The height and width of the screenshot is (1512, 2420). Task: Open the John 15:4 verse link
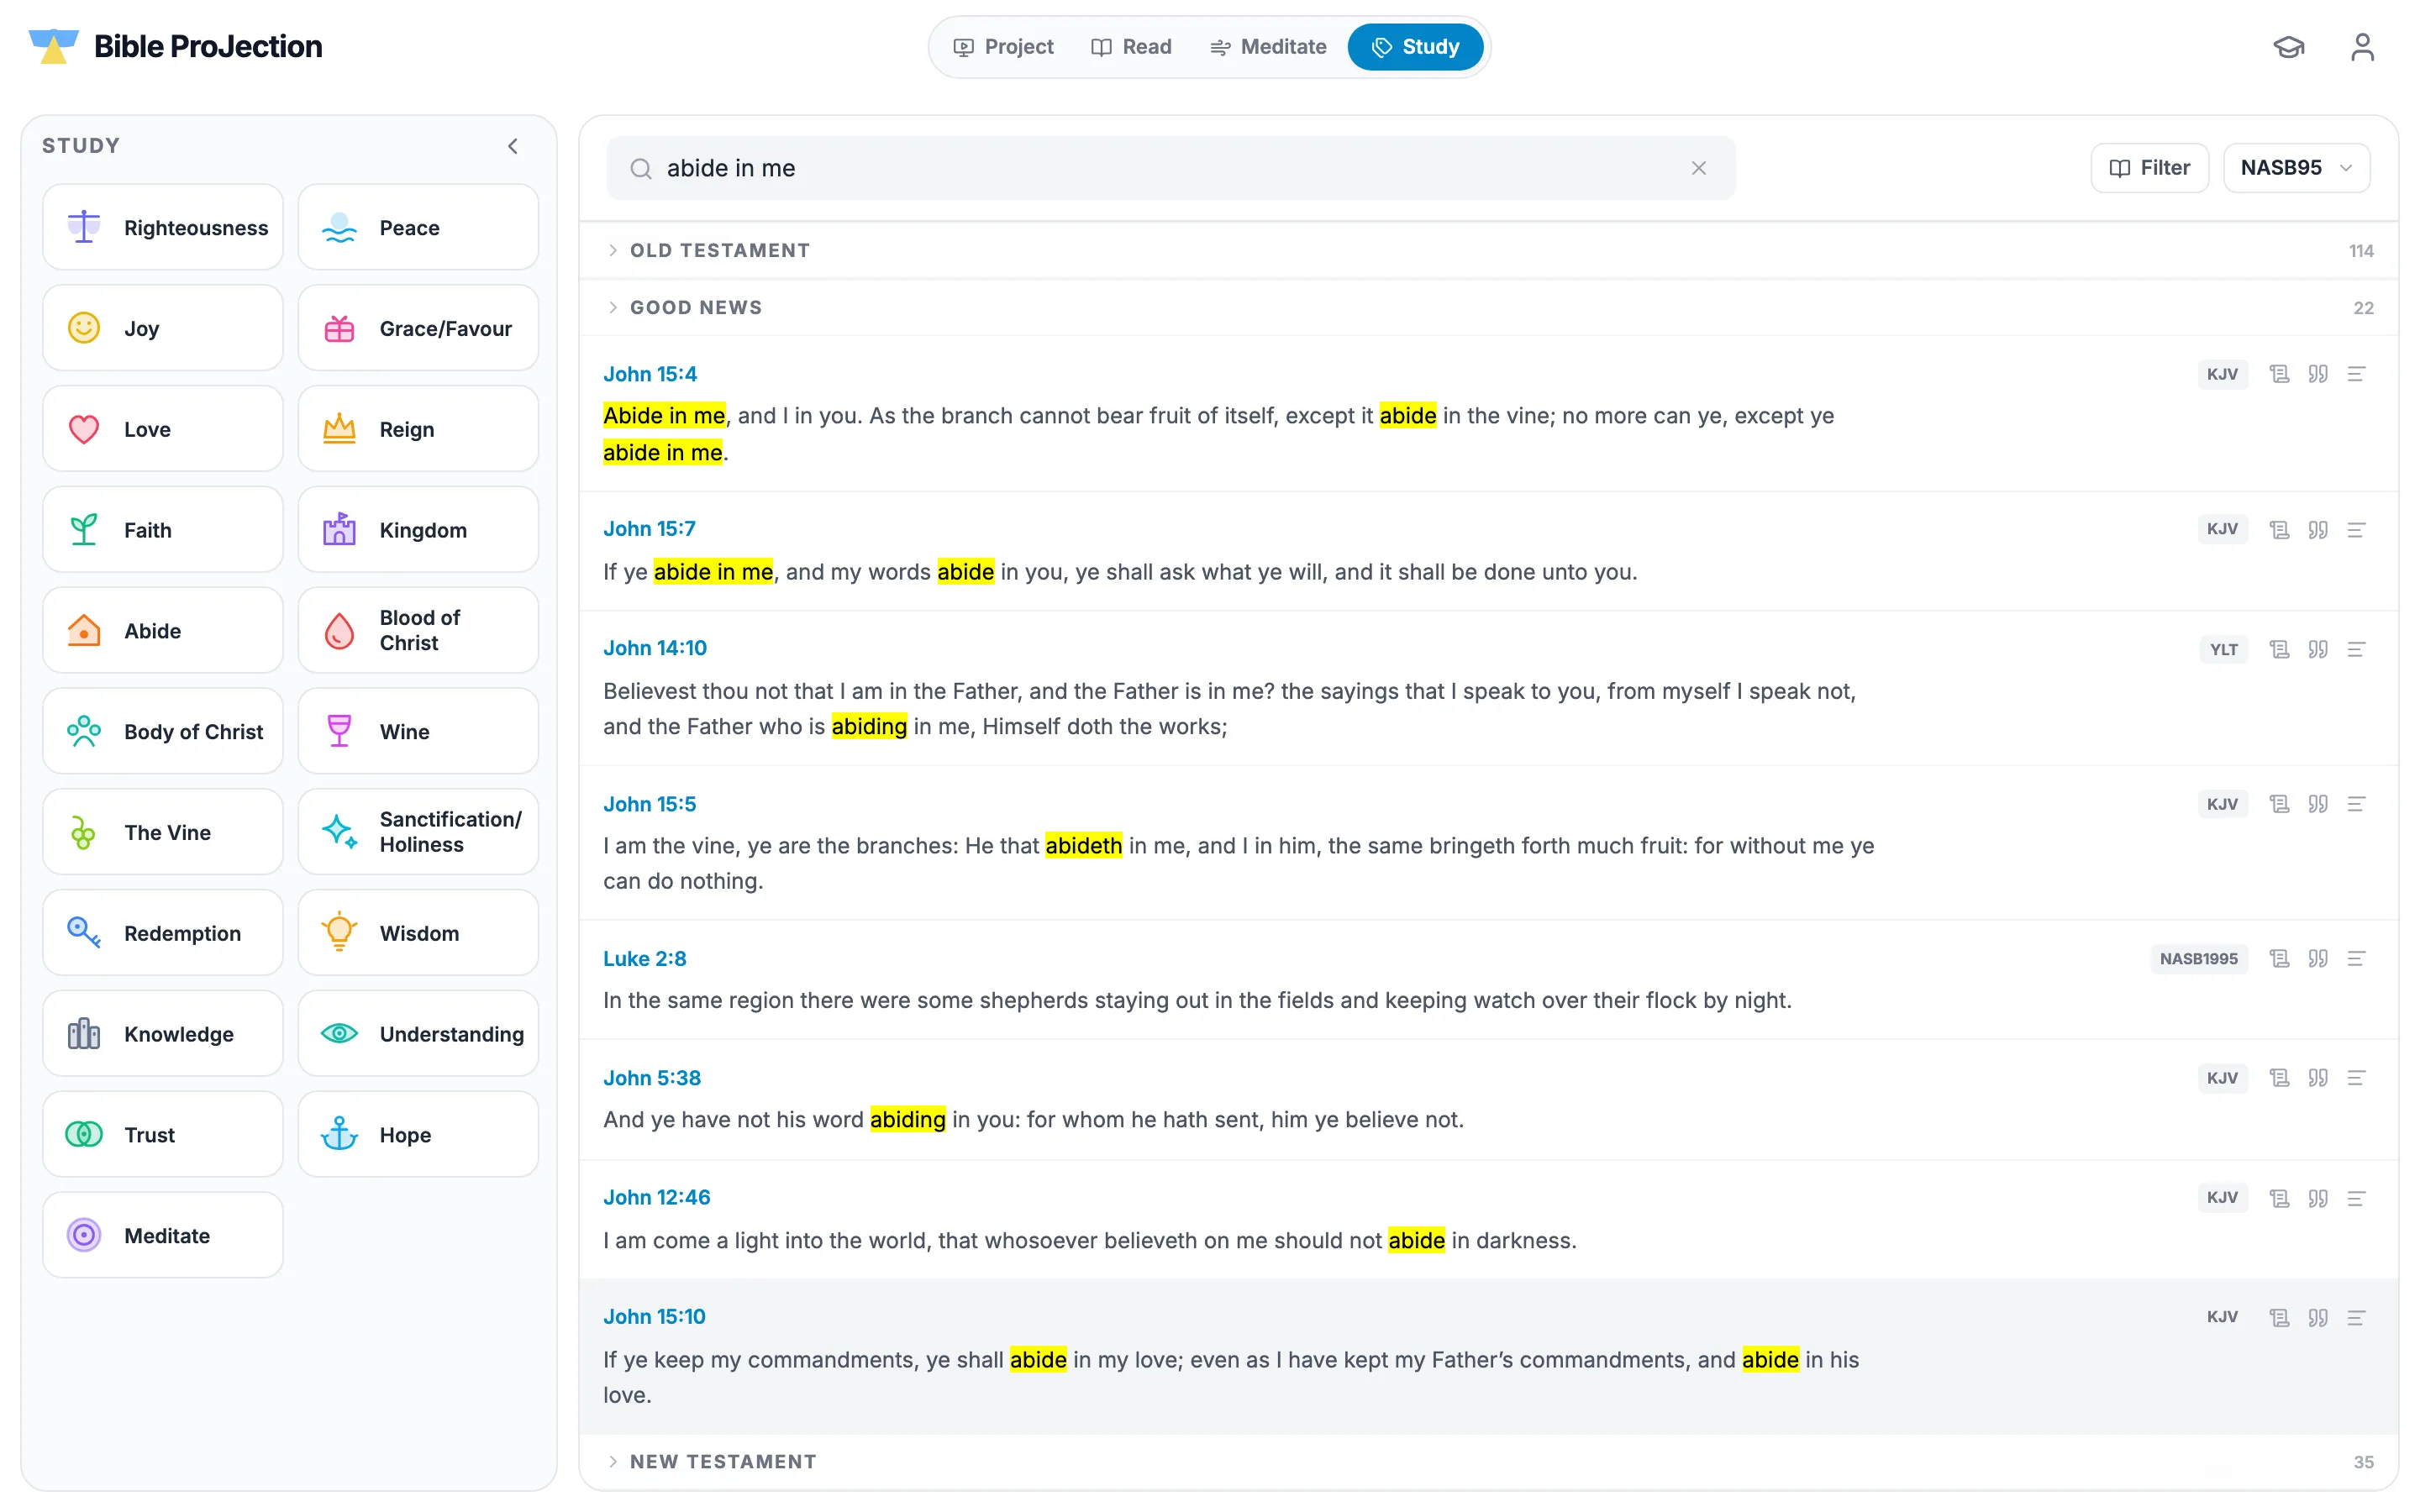click(x=650, y=374)
